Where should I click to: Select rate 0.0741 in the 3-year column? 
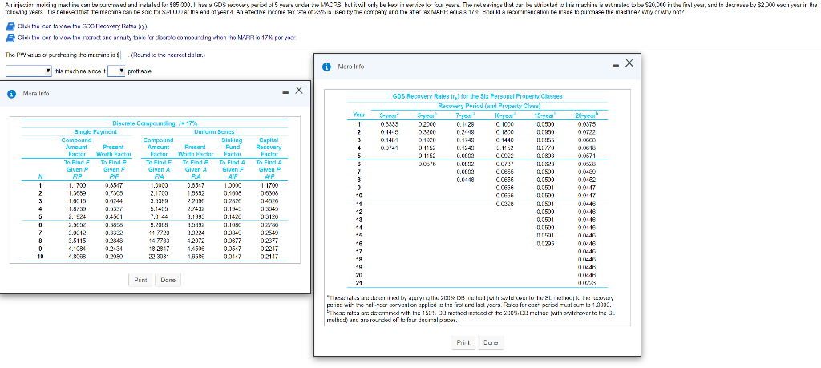click(388, 148)
